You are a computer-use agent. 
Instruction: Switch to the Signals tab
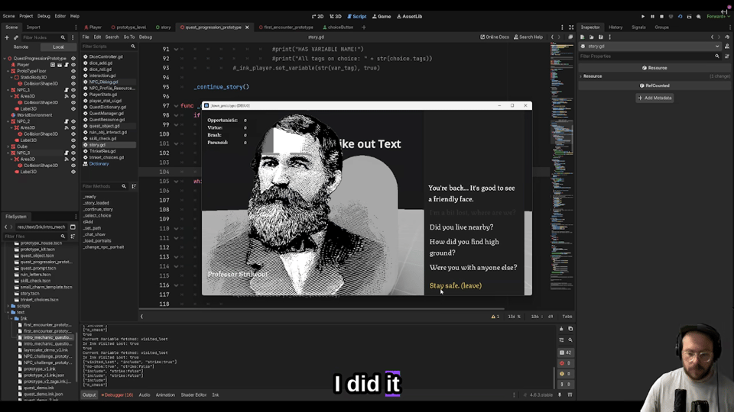click(638, 27)
